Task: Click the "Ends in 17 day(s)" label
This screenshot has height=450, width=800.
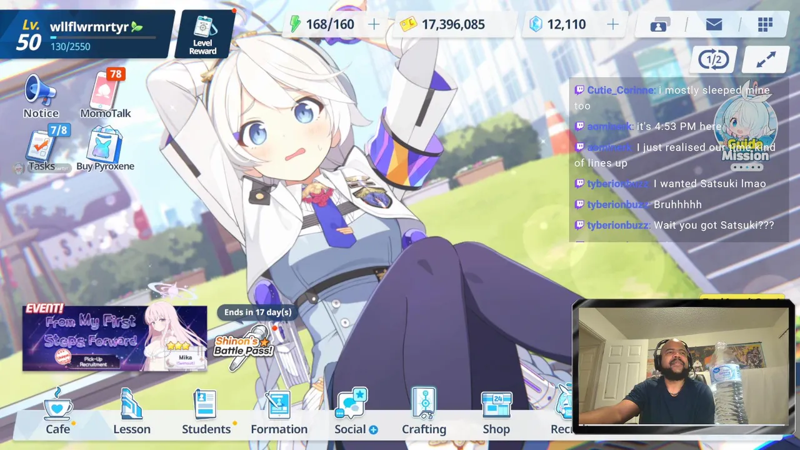Action: click(x=258, y=312)
